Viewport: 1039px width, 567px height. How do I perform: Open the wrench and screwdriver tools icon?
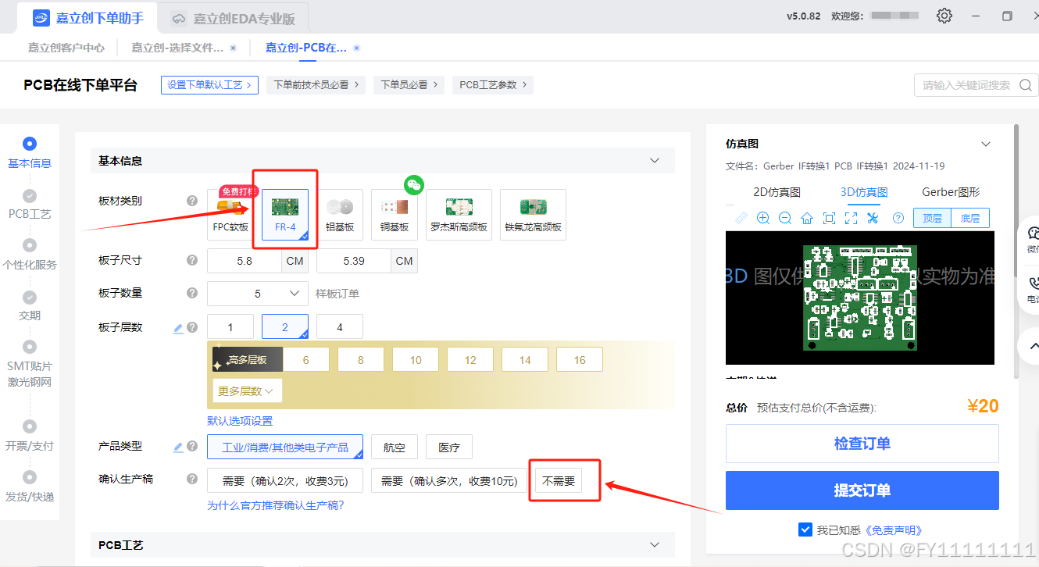click(x=873, y=218)
